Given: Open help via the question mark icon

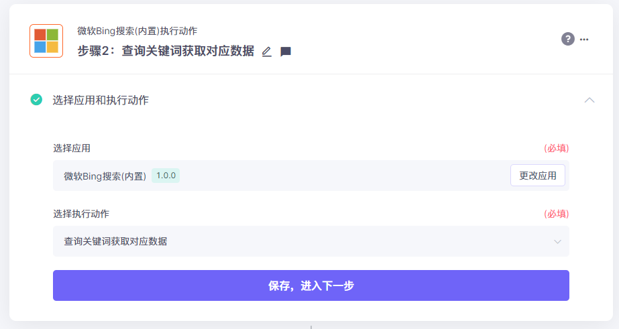Looking at the screenshot, I should tap(567, 39).
